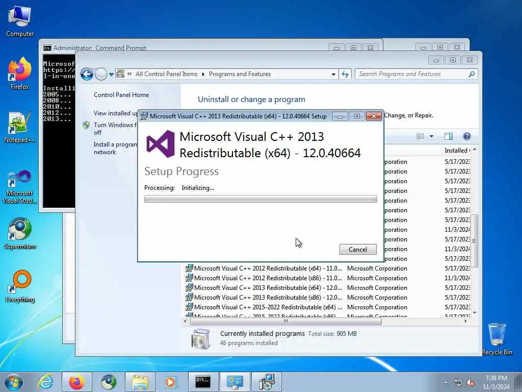Launch Everything search from the desktop
522x392 pixels.
pos(20,286)
